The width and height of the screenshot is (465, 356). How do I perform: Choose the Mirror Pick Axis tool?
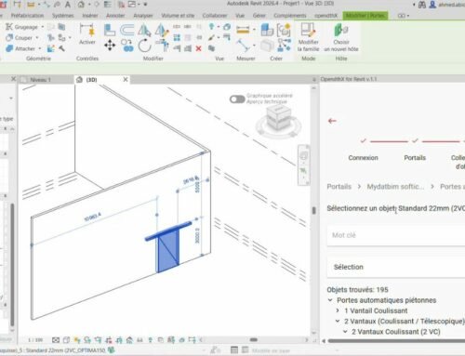tap(144, 31)
